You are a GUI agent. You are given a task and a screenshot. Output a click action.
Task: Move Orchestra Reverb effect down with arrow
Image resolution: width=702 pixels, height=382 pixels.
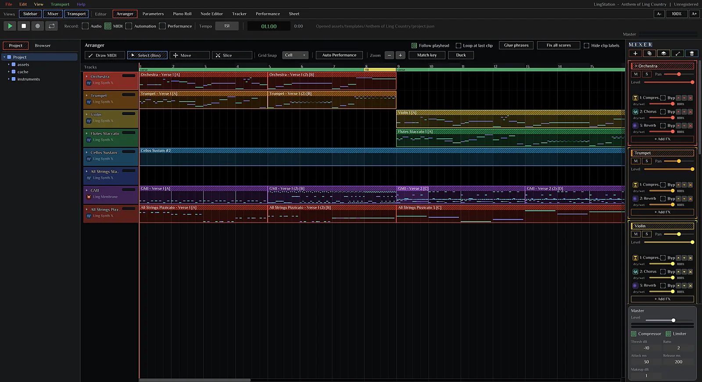[x=684, y=126]
